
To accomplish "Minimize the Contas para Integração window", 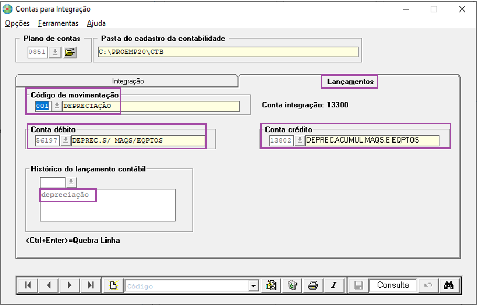I will (x=406, y=9).
